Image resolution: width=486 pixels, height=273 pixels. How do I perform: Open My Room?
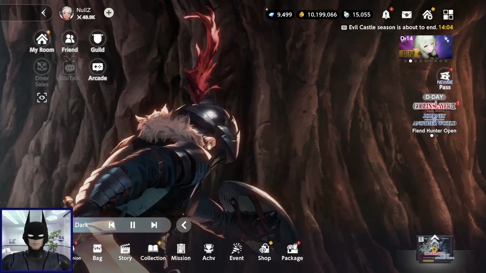tap(42, 42)
